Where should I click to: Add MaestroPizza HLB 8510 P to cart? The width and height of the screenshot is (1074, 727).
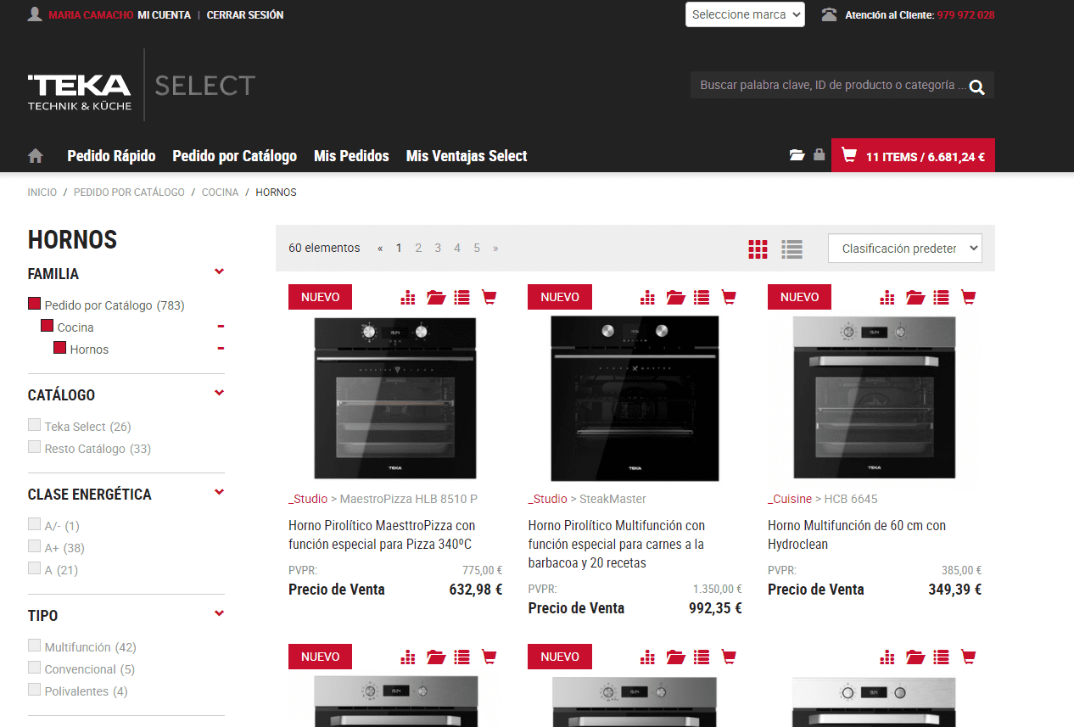pos(489,297)
